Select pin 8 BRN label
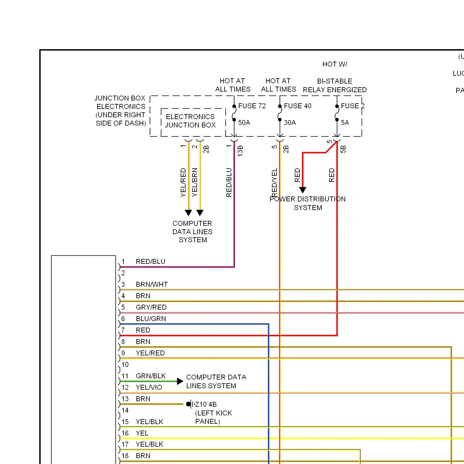464x464 pixels. [x=143, y=342]
